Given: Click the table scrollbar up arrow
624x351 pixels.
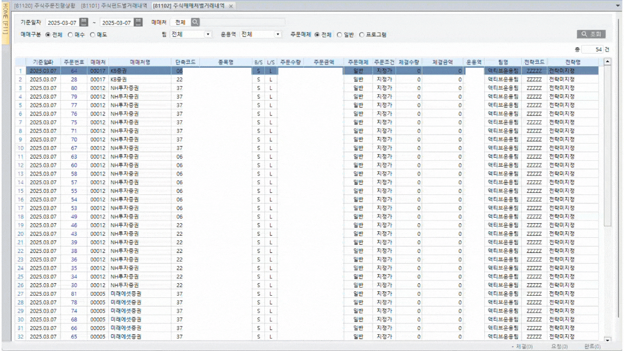Looking at the screenshot, I should pyautogui.click(x=607, y=62).
